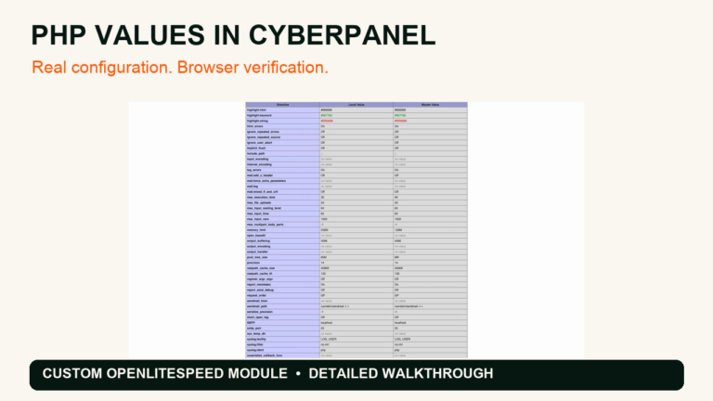Image resolution: width=713 pixels, height=401 pixels.
Task: Click the memory_limit master value cell
Action: click(x=430, y=230)
